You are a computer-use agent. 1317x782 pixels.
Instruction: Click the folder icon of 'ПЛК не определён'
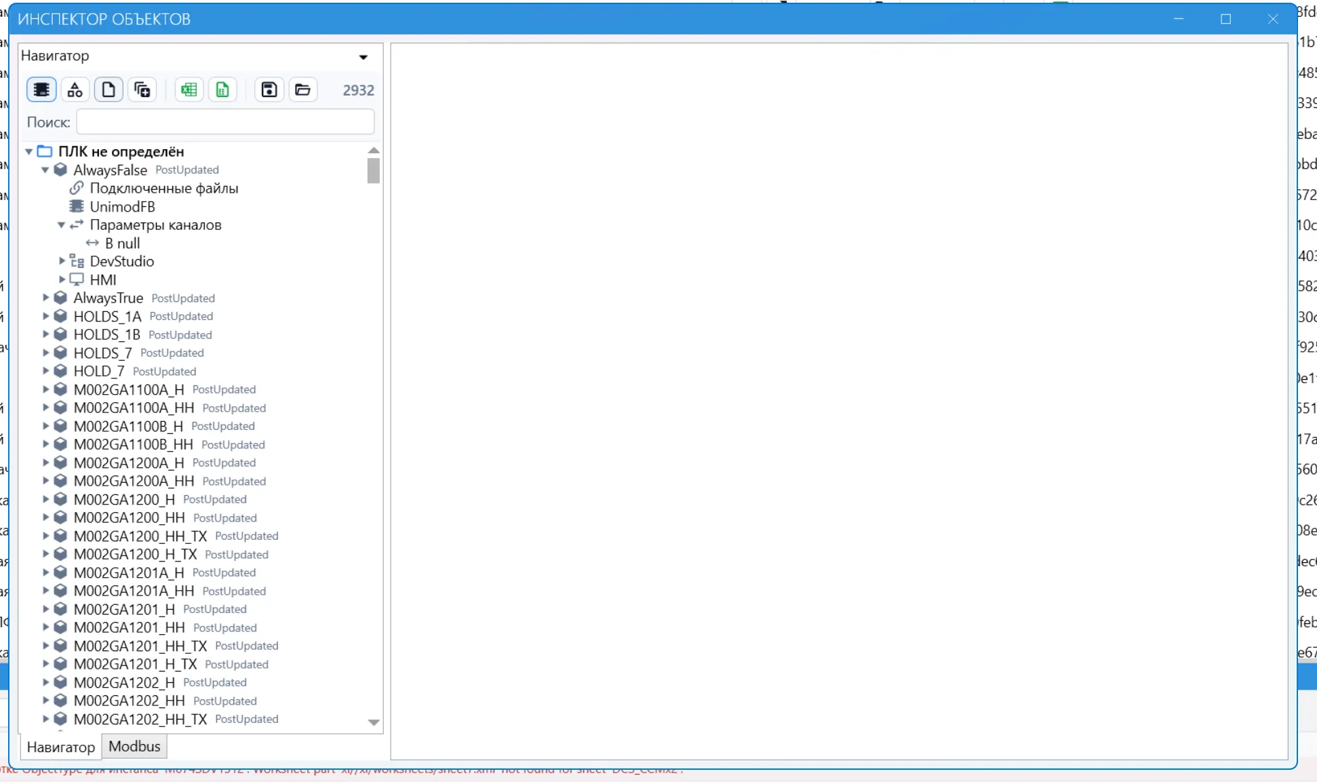(45, 151)
